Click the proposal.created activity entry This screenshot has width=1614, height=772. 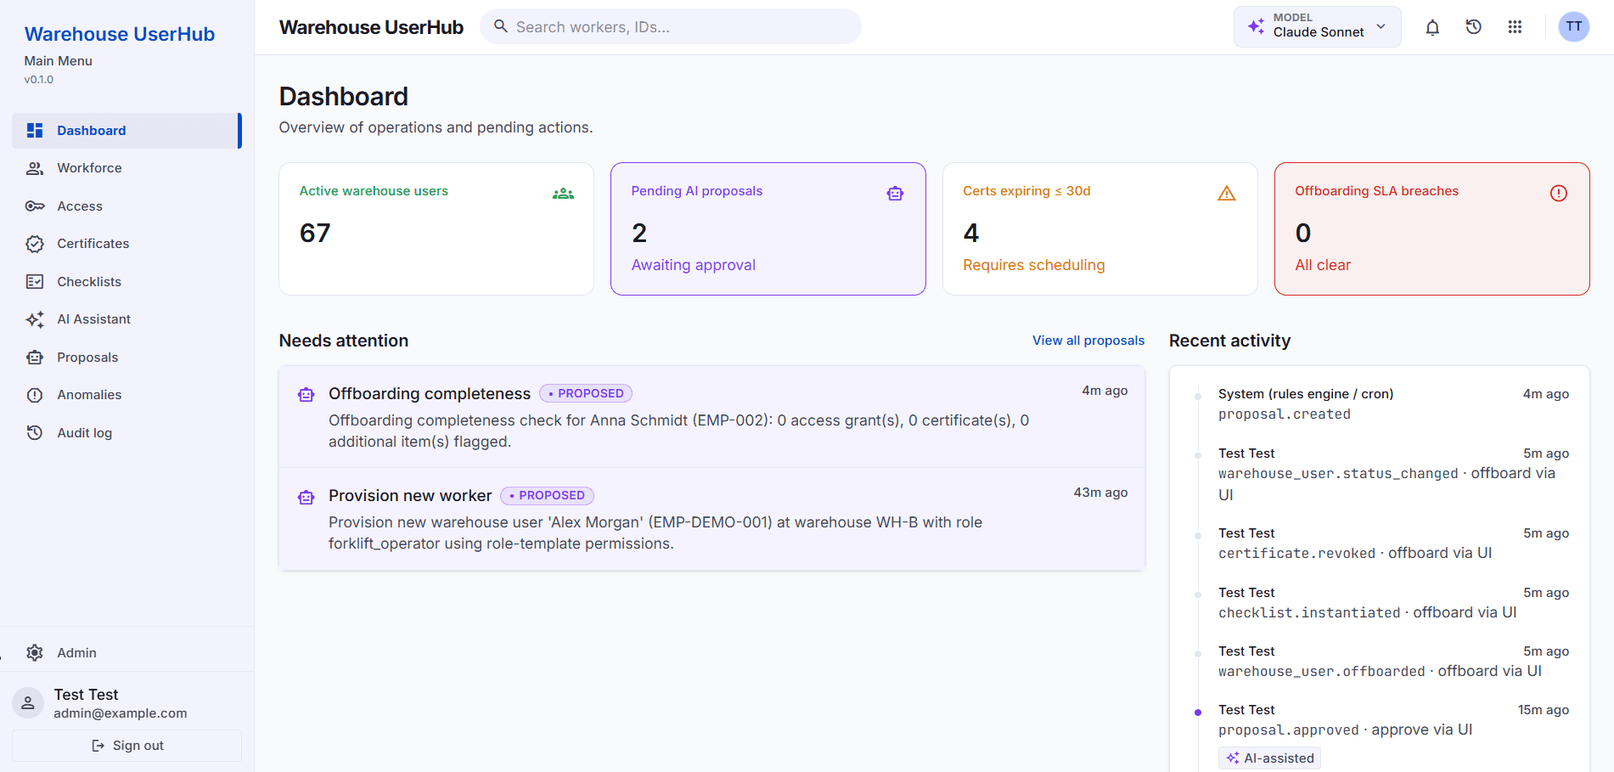pos(1393,404)
